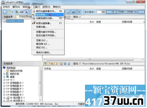Screen dimensions: 147x108
Task: Click the 不可引导光盘 boot type button
Action: (x=24, y=17)
